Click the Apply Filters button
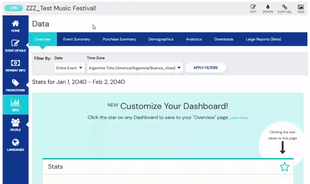Screen dimensions: 310x184 (206, 68)
